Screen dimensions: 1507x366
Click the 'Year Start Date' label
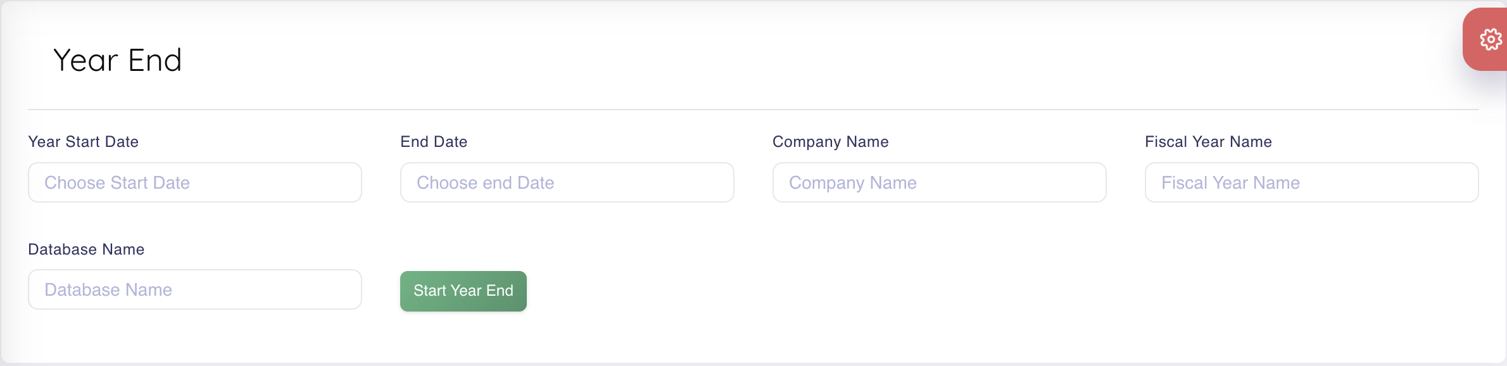84,142
